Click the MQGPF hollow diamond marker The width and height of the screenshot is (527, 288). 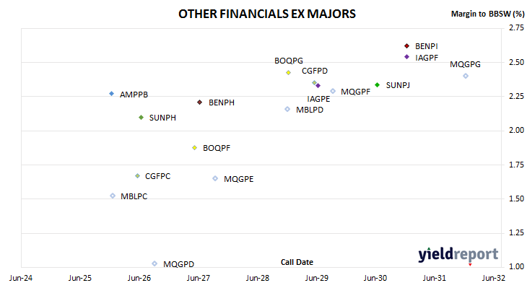tap(333, 91)
